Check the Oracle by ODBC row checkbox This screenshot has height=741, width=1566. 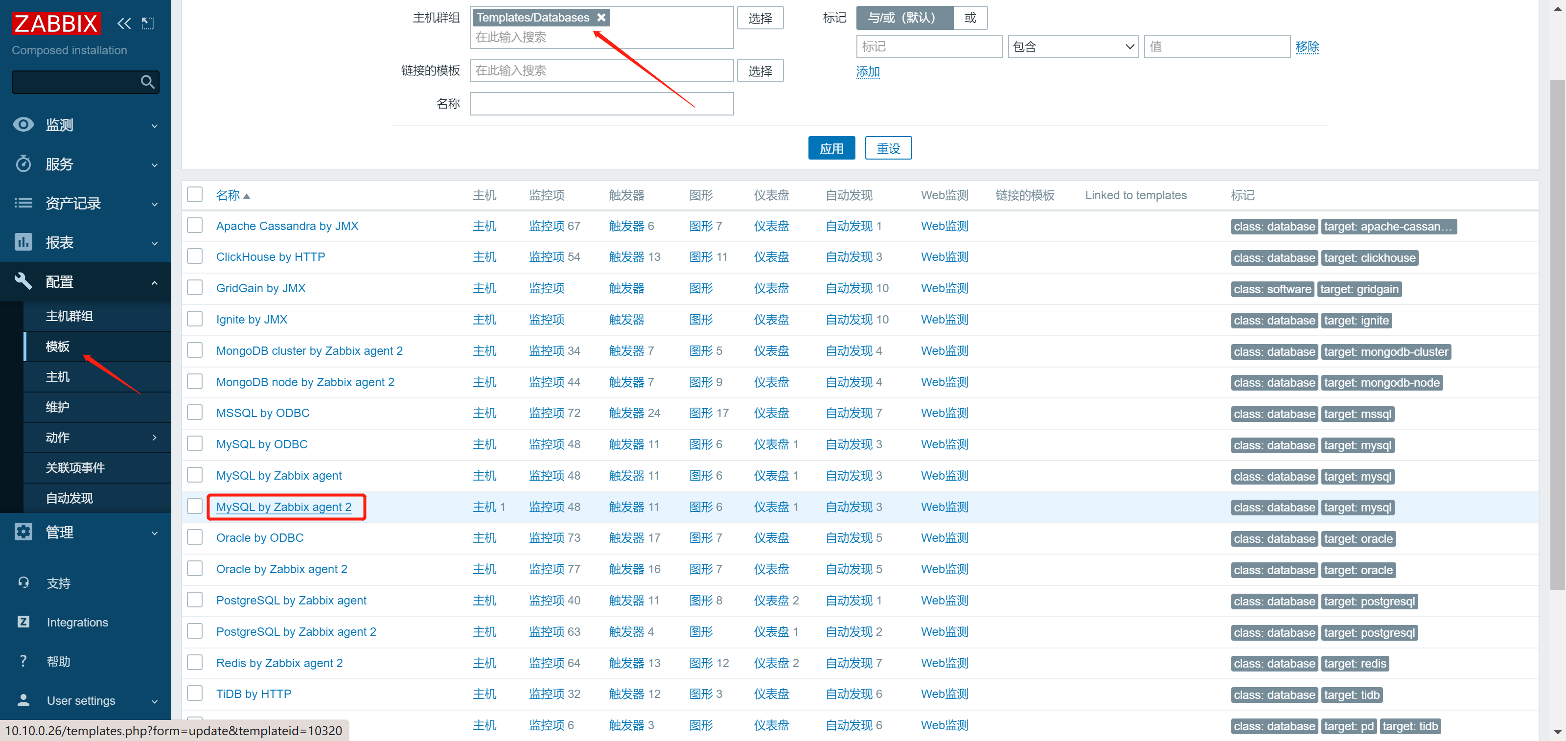tap(195, 537)
